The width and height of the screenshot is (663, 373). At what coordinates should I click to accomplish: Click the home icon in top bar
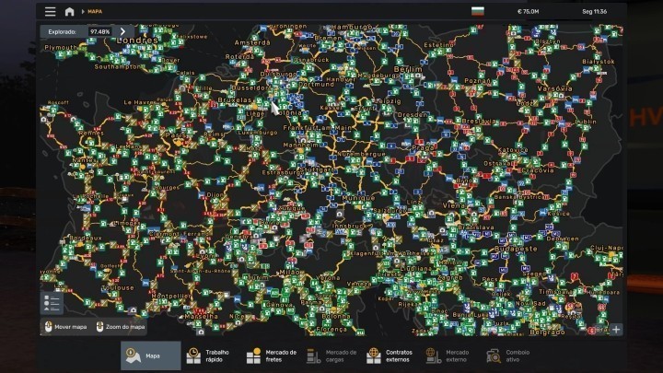[x=70, y=12]
